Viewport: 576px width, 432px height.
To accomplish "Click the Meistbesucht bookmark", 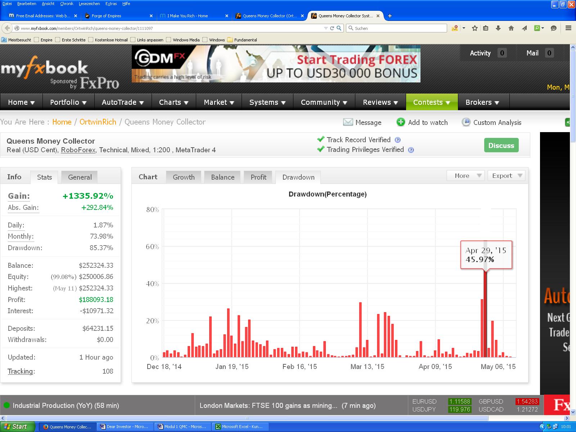I will (x=16, y=40).
